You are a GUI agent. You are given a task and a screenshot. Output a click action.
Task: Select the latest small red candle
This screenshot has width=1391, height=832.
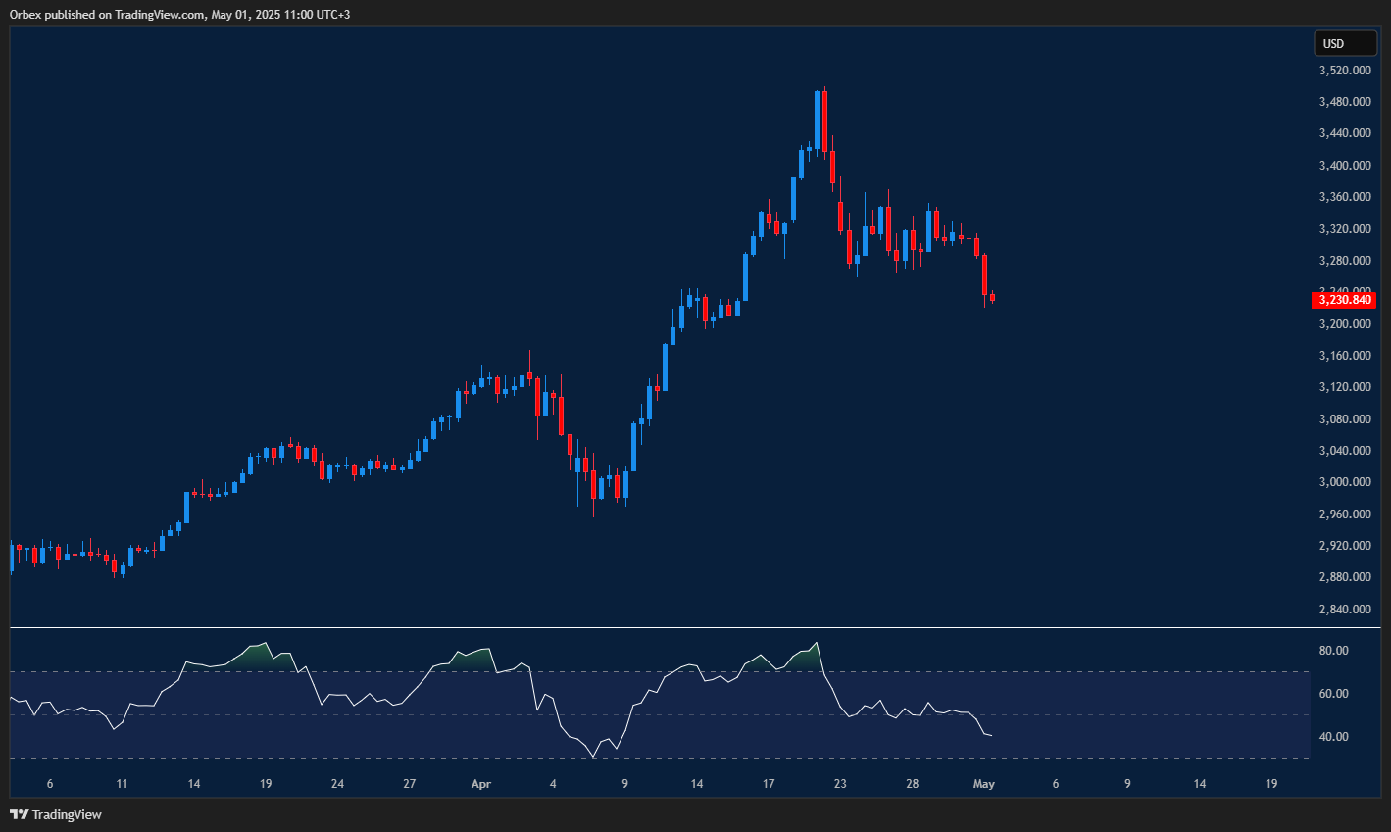993,297
